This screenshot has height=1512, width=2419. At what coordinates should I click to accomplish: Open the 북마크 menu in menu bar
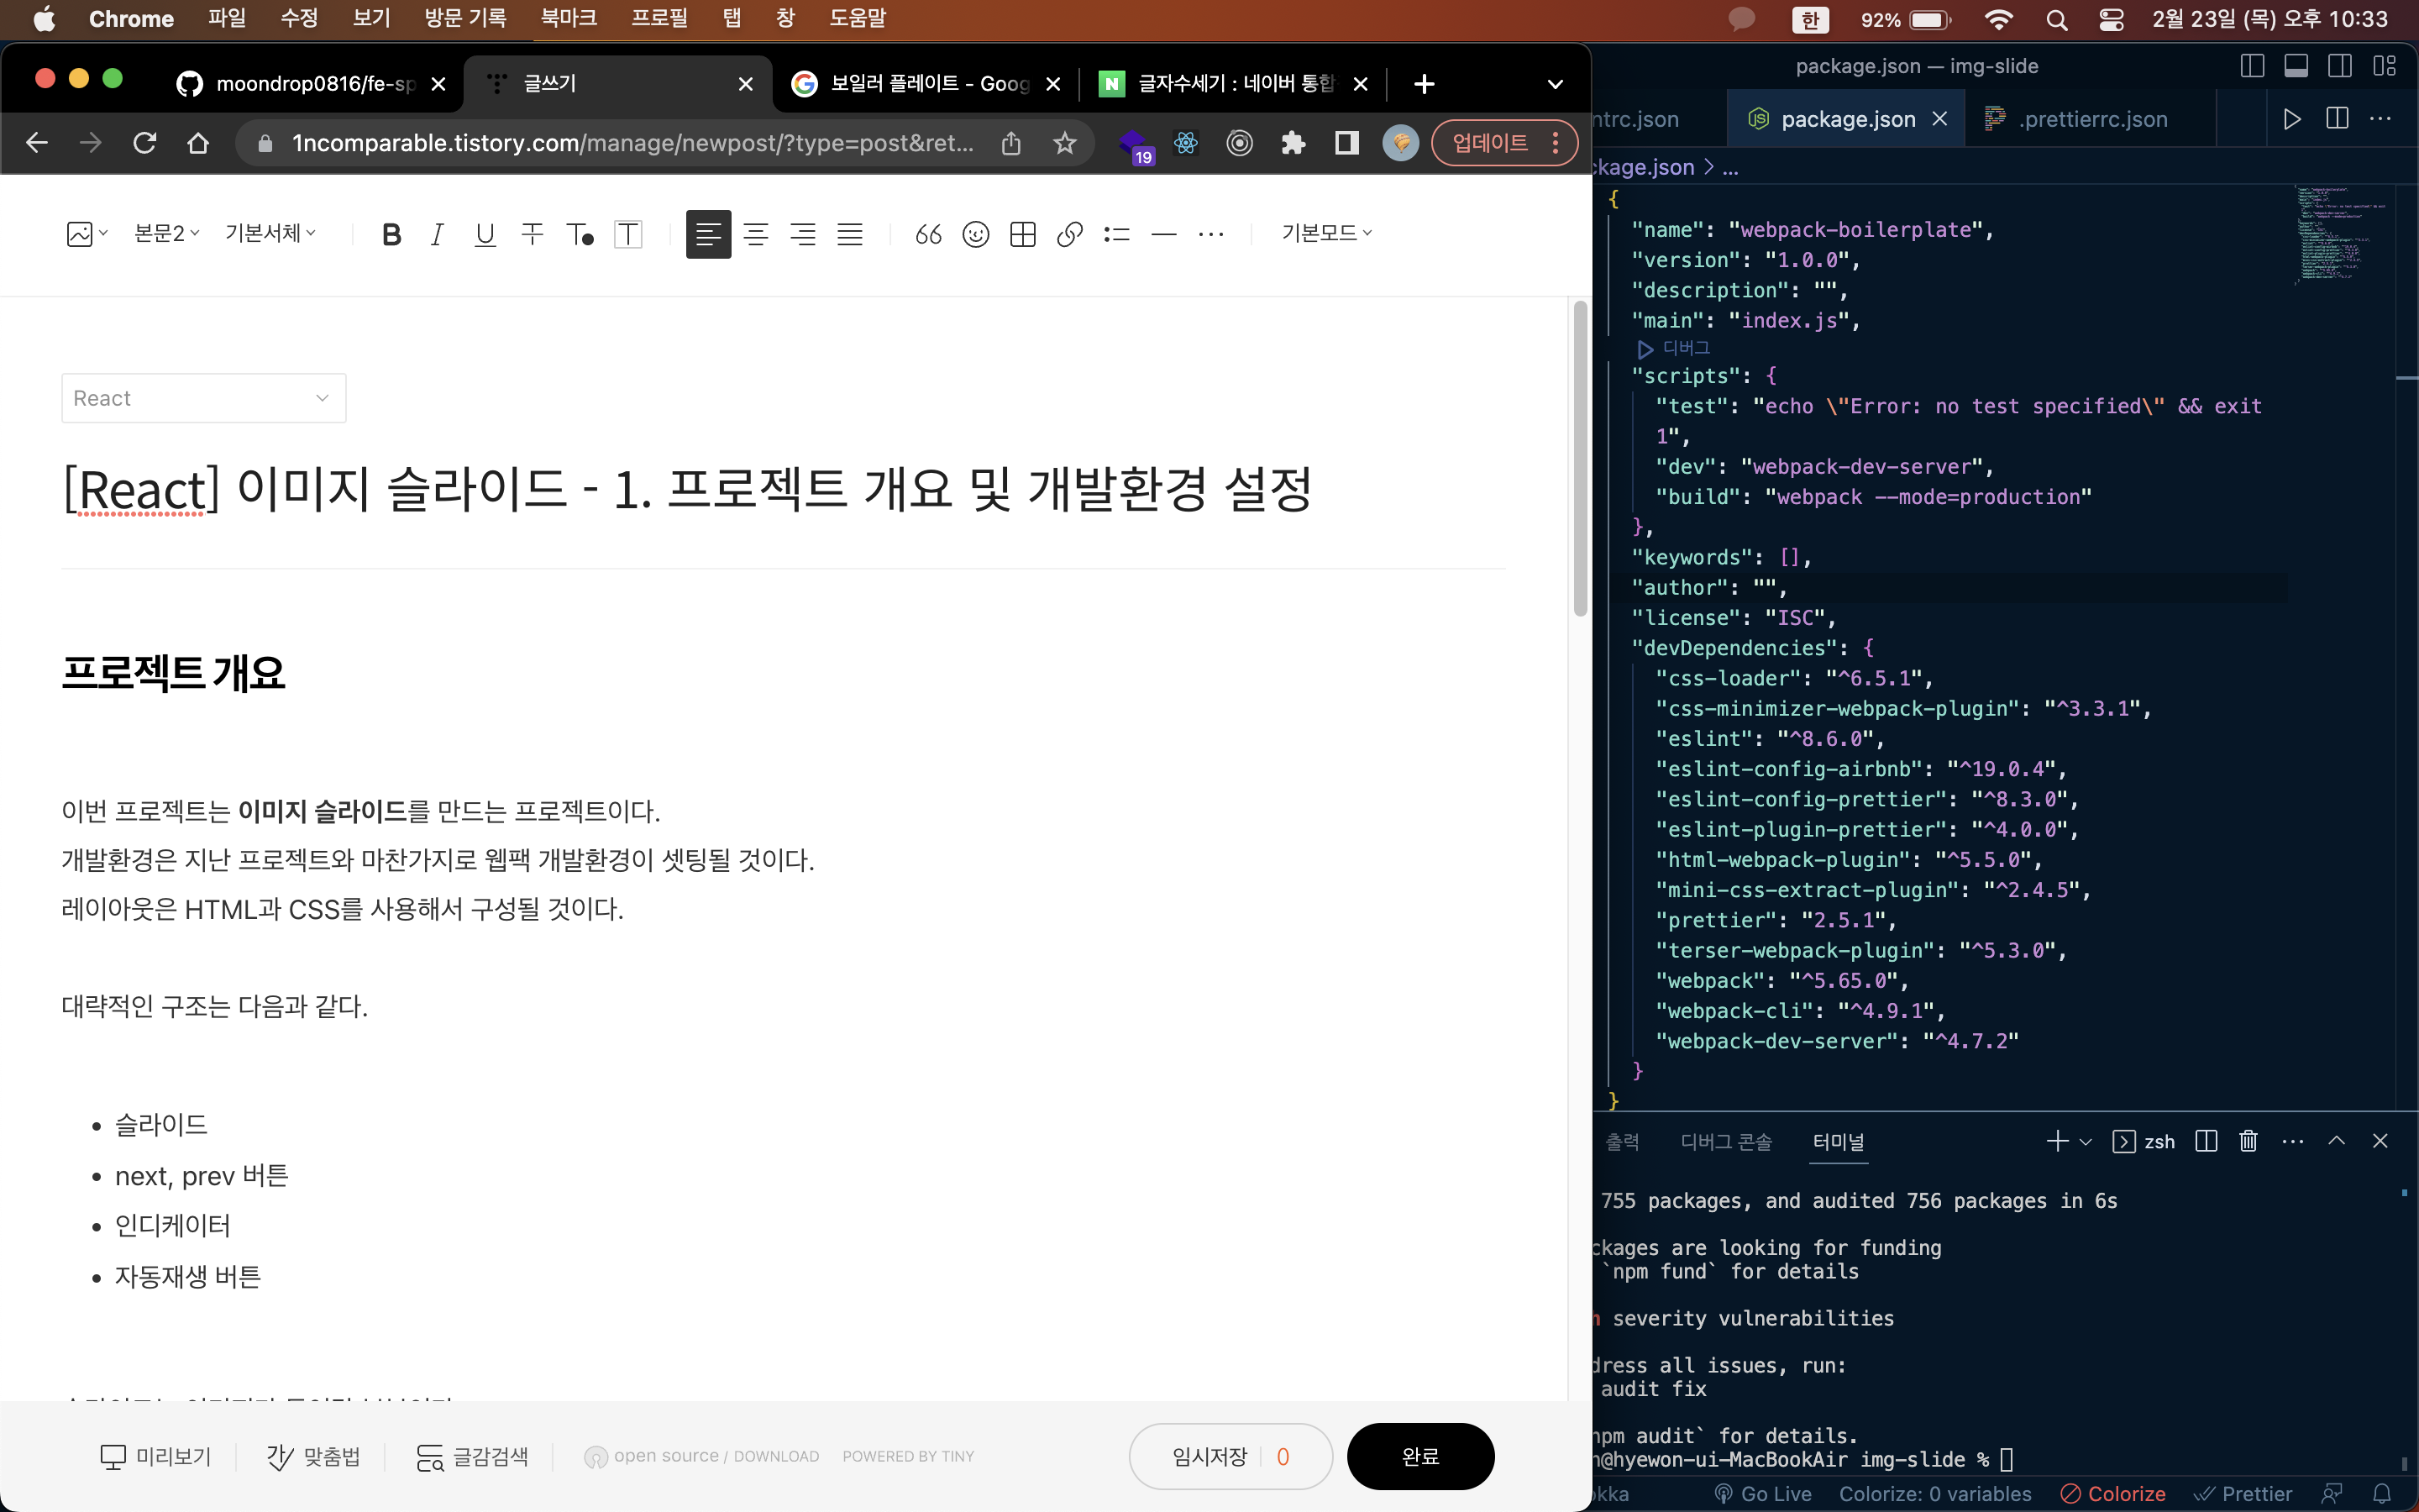point(568,18)
